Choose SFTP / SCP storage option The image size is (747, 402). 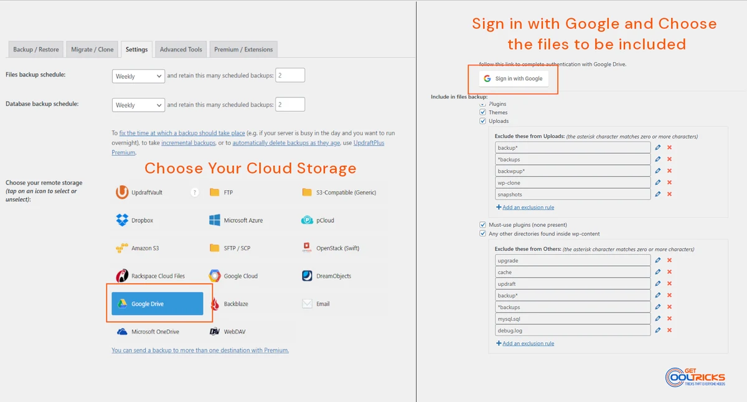229,248
